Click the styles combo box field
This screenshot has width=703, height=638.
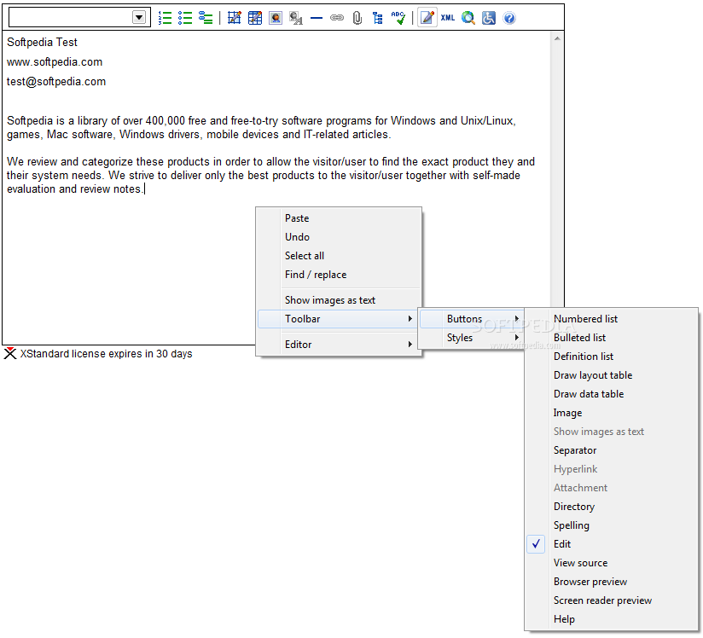click(79, 18)
